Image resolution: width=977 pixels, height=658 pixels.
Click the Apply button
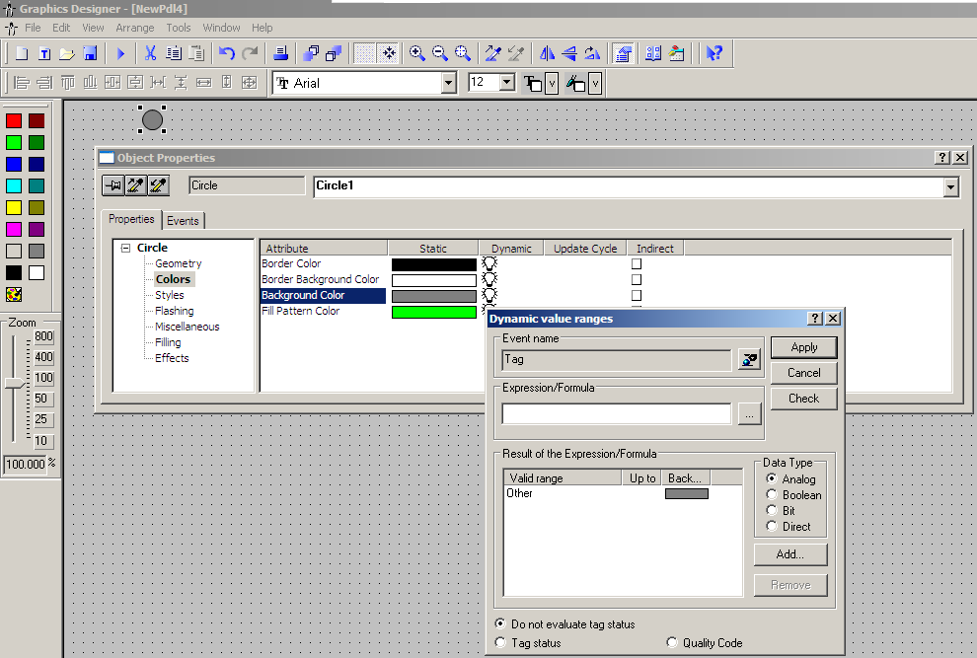coord(803,347)
